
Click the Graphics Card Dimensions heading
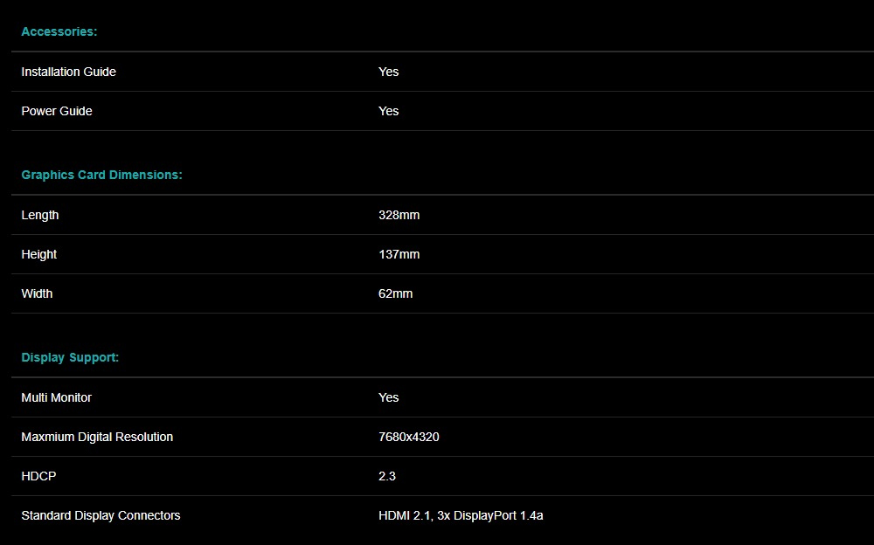tap(101, 175)
